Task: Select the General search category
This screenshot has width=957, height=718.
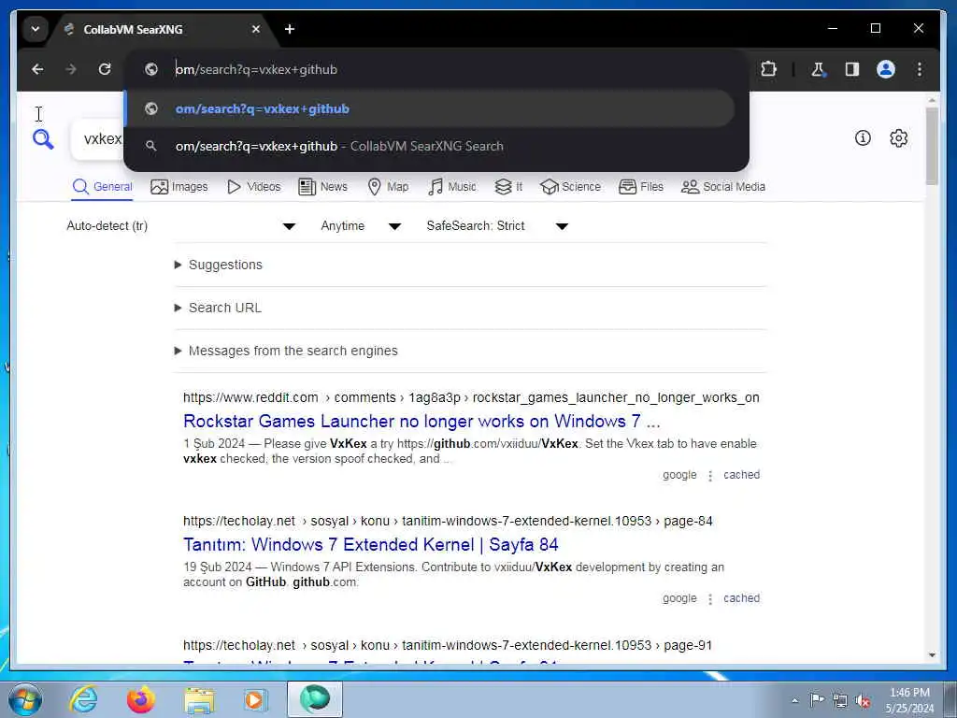Action: (x=102, y=187)
